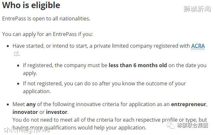Viewport: 215px width, 135px height.
Task: Click the "Who is eligible" heading
Action: point(31,6)
